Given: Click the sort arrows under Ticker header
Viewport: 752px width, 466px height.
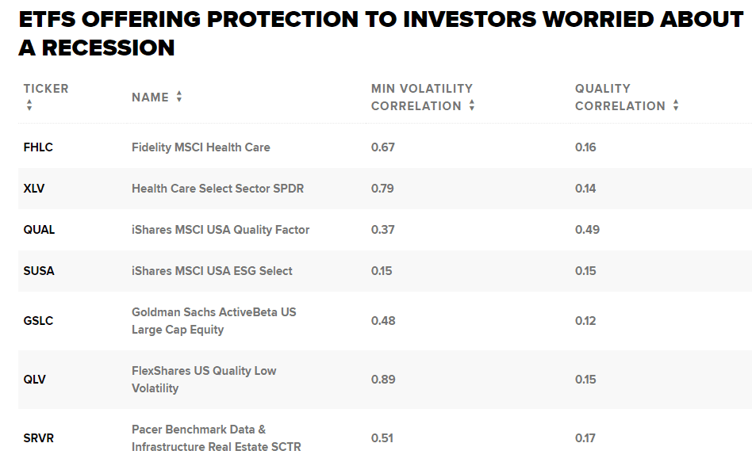Looking at the screenshot, I should coord(29,105).
